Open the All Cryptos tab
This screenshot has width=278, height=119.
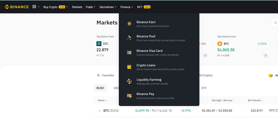(x=206, y=75)
